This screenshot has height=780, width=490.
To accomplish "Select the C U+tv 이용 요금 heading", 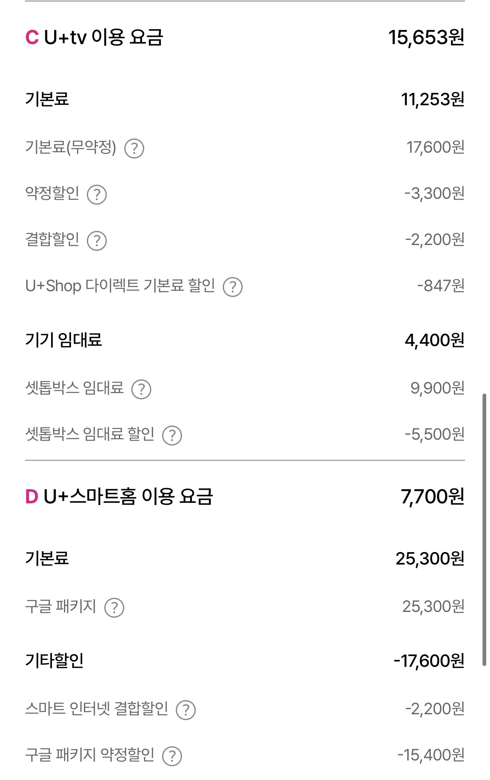I will (x=94, y=37).
